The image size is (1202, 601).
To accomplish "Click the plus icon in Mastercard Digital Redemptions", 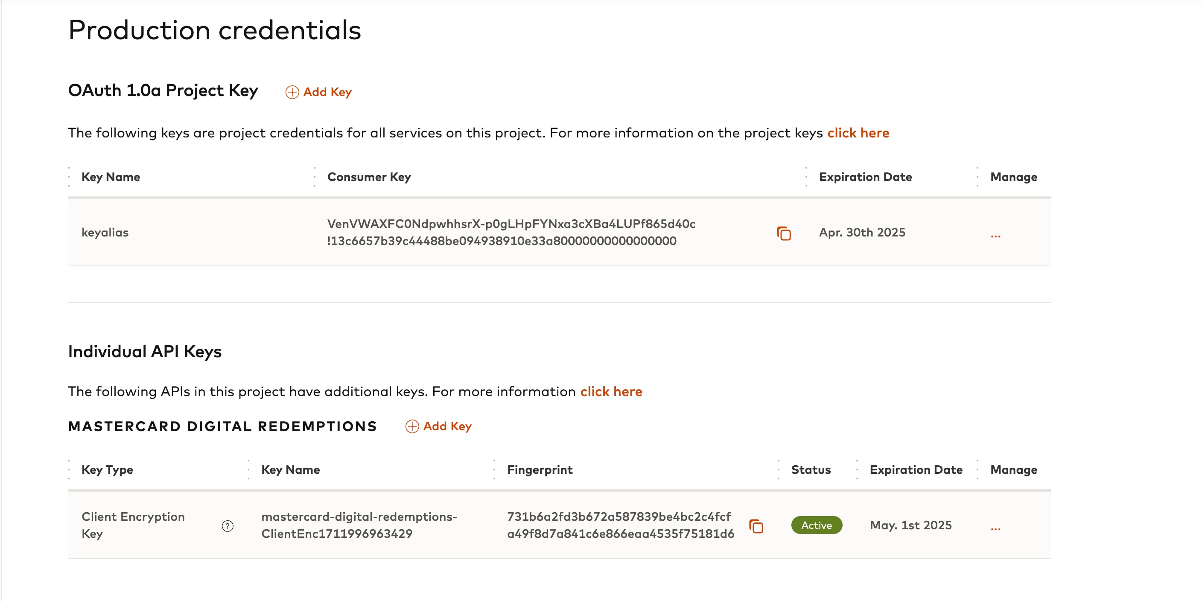I will click(412, 426).
